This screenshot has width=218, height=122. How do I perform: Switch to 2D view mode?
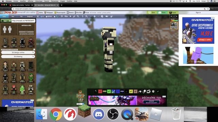[x=62, y=16]
